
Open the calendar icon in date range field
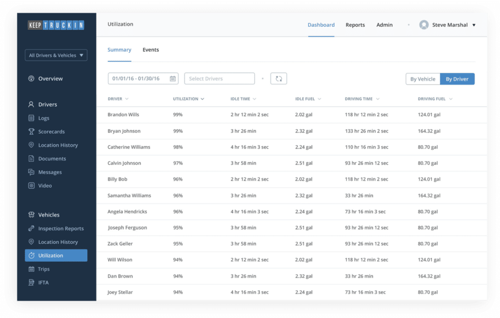[x=172, y=79]
